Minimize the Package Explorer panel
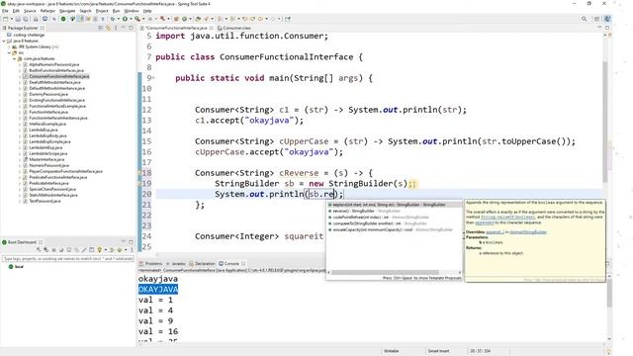The width and height of the screenshot is (633, 356). 124,28
